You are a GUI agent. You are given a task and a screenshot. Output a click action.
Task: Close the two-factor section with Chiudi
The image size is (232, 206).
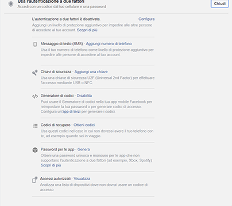pos(220,3)
